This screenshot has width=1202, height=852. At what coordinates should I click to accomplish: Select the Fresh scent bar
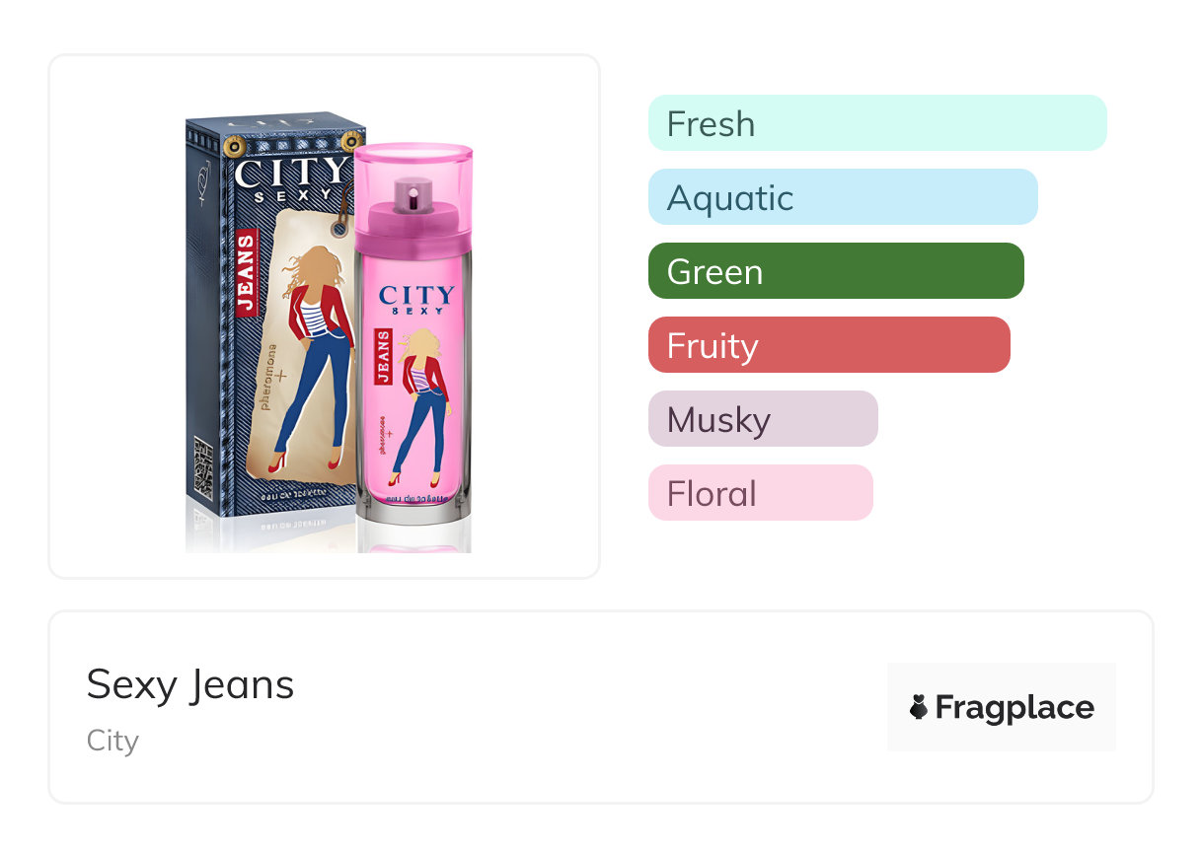[877, 123]
